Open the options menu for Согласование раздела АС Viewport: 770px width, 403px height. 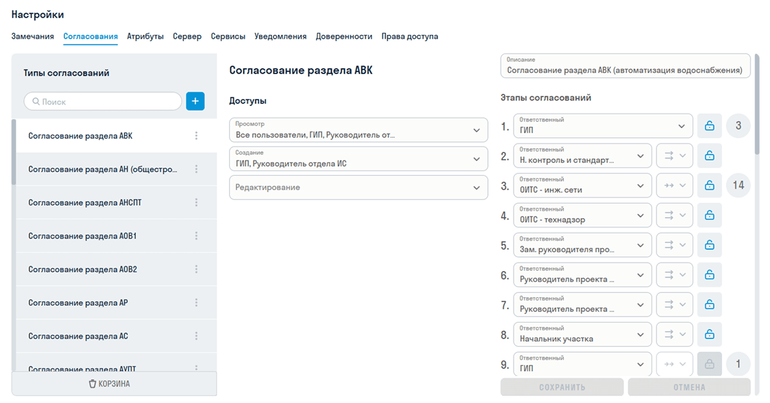[x=196, y=336]
